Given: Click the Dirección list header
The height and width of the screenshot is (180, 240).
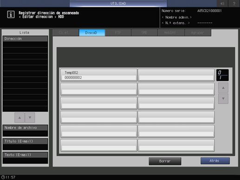Looking at the screenshot, I should coord(25,39).
